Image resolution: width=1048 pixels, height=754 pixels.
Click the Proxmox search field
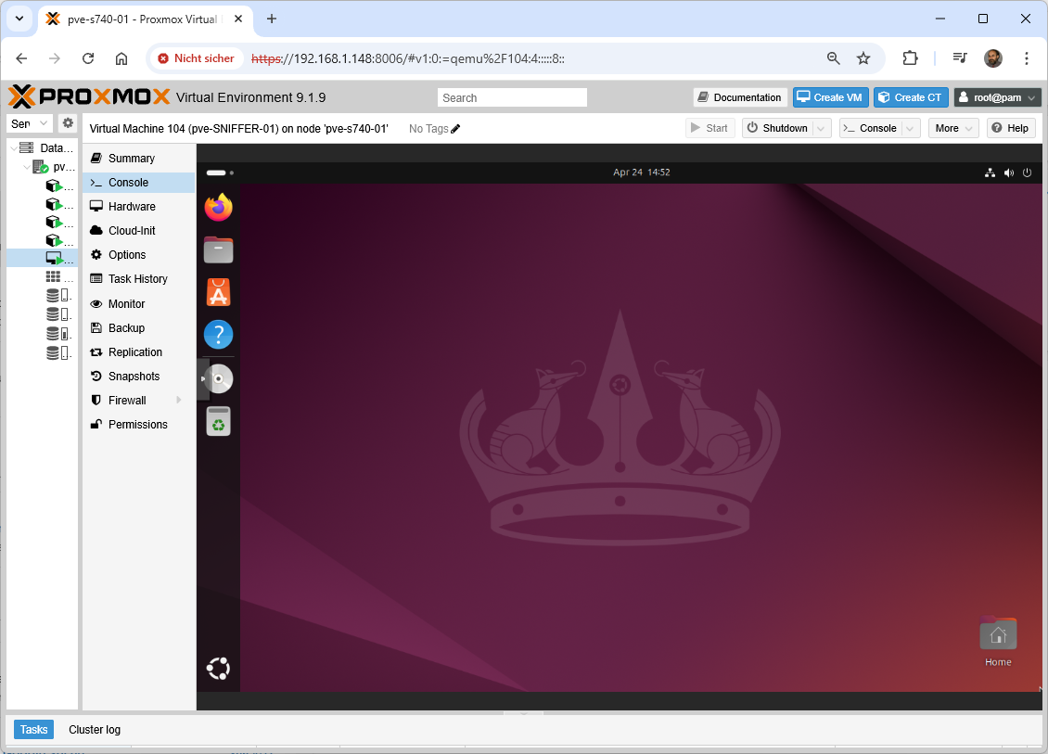pyautogui.click(x=512, y=97)
